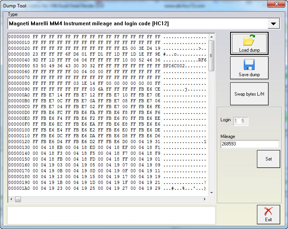Click the Mileage label
Screen dimensions: 288x229
point(227,136)
